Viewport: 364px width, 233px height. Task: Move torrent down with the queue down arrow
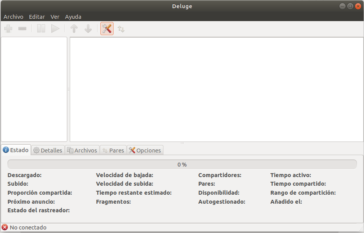click(88, 29)
